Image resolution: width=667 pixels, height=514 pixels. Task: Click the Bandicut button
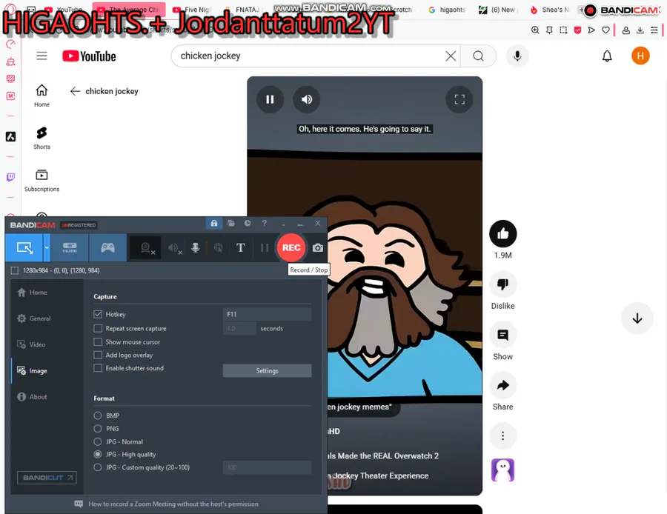[47, 478]
